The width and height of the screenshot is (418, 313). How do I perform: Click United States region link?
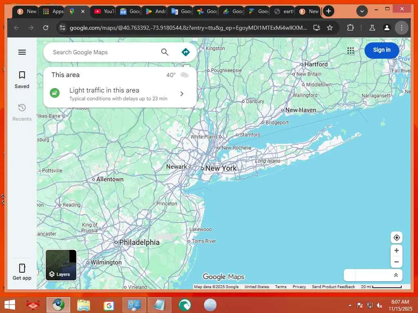257,287
